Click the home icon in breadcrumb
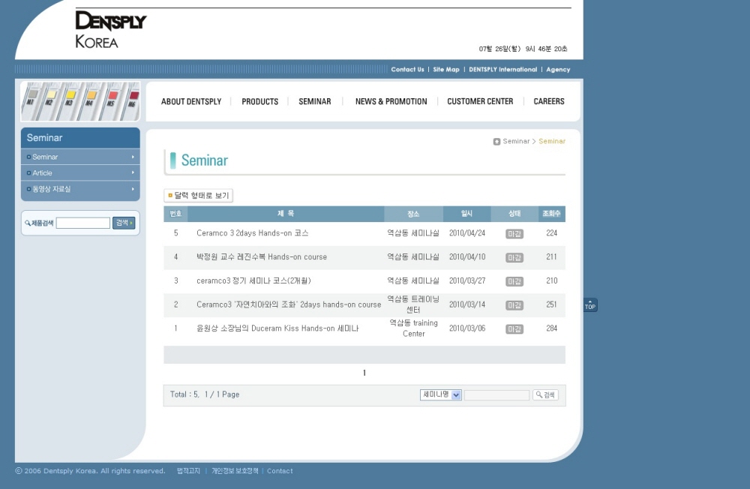Viewport: 750px width, 489px height. pyautogui.click(x=496, y=142)
